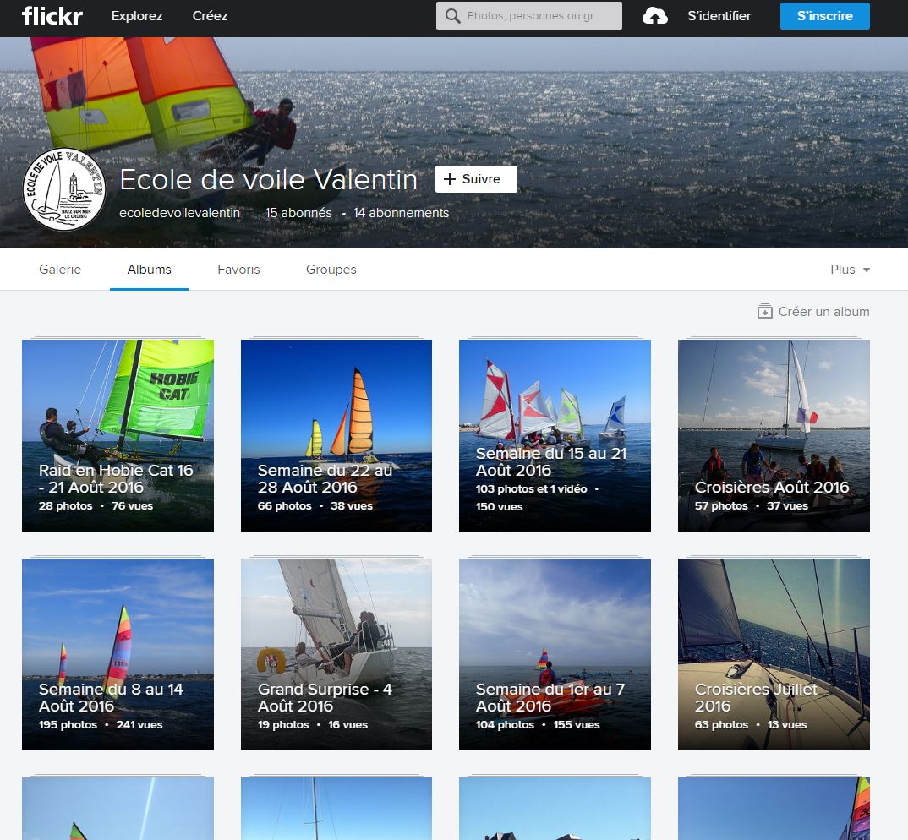Click the ecoledevoilevalentin username
The image size is (908, 840).
click(x=179, y=213)
